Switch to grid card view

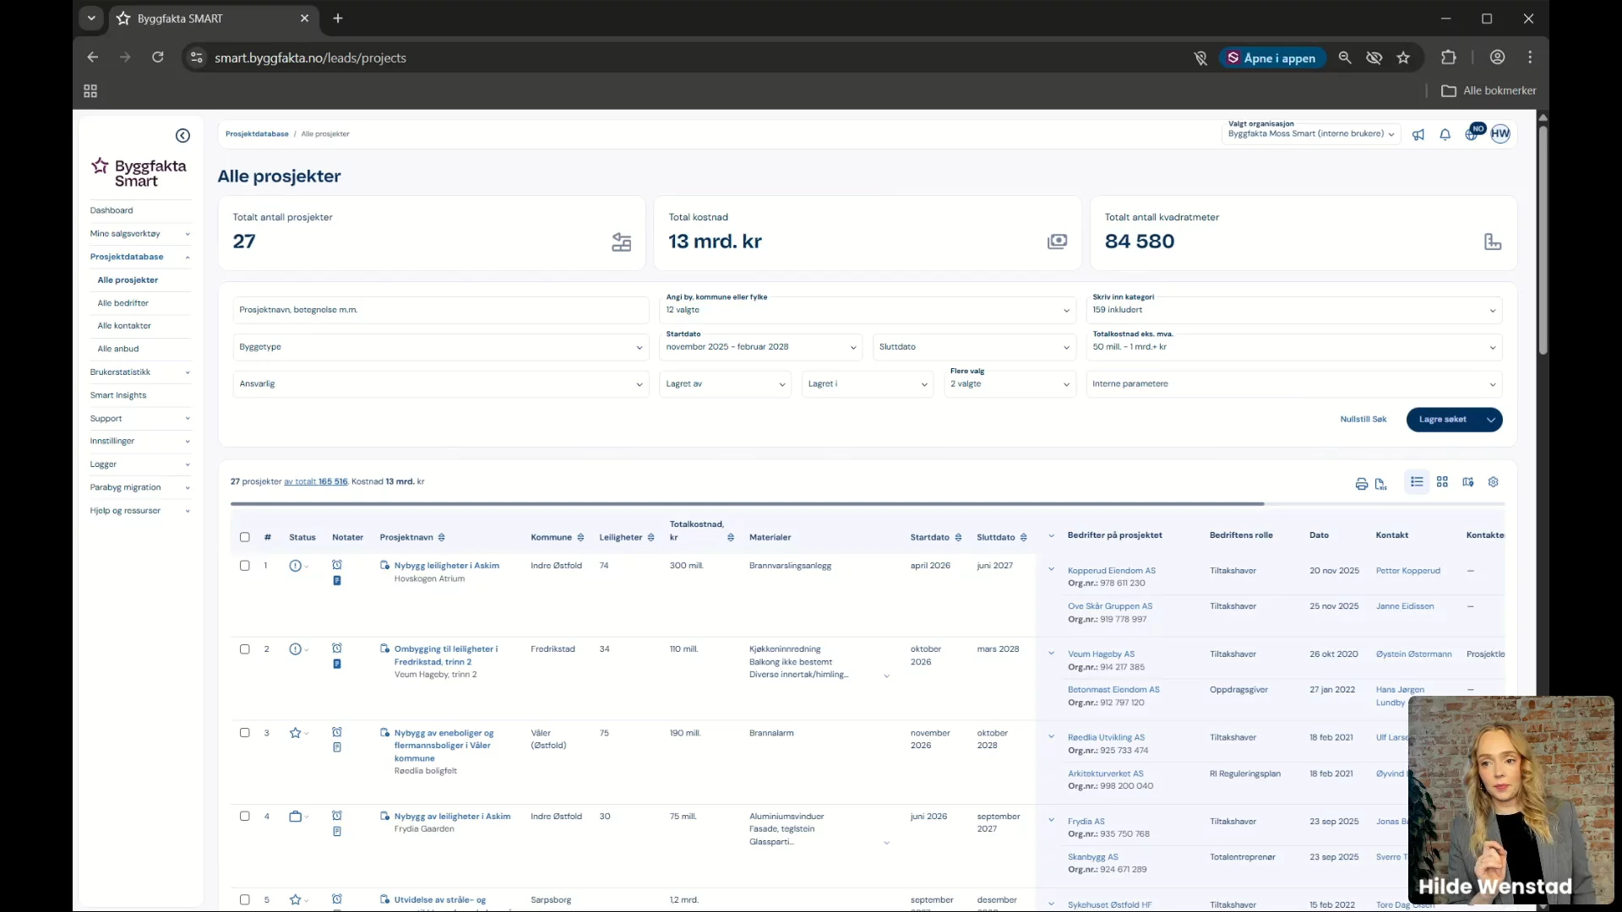point(1442,482)
